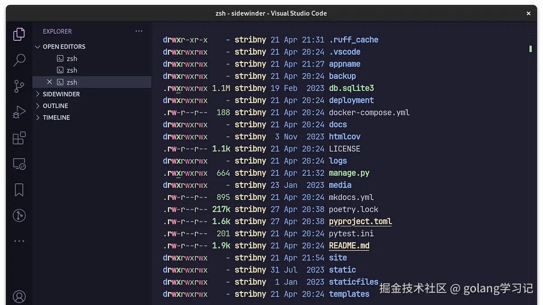Screen dimensions: 543x305
Task: Open the README.md link in the terminal
Action: click(348, 245)
